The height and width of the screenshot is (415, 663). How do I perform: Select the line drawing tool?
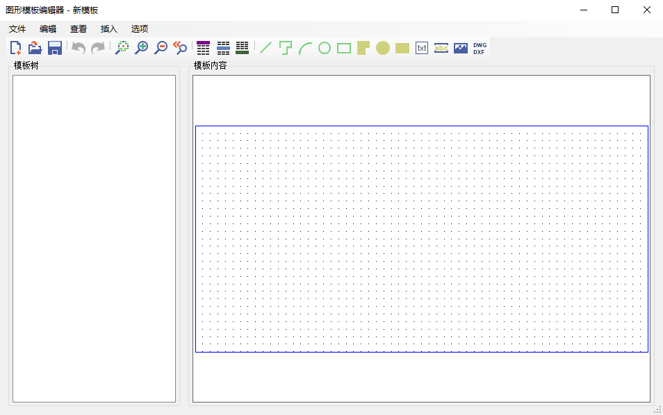265,48
